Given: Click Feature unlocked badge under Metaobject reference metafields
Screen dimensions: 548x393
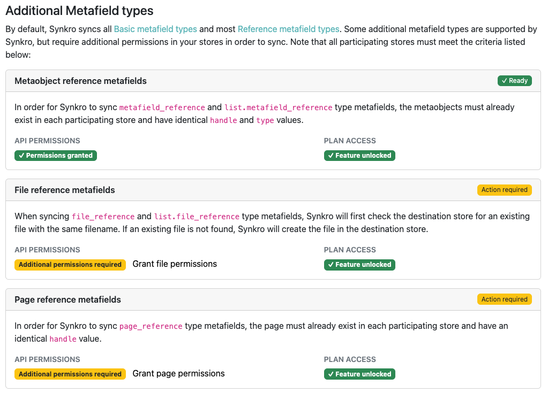Looking at the screenshot, I should pos(359,156).
